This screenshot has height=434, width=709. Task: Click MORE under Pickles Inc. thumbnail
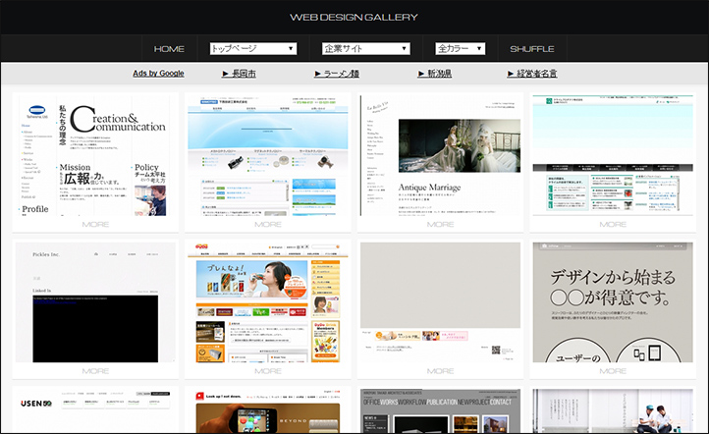(x=95, y=371)
